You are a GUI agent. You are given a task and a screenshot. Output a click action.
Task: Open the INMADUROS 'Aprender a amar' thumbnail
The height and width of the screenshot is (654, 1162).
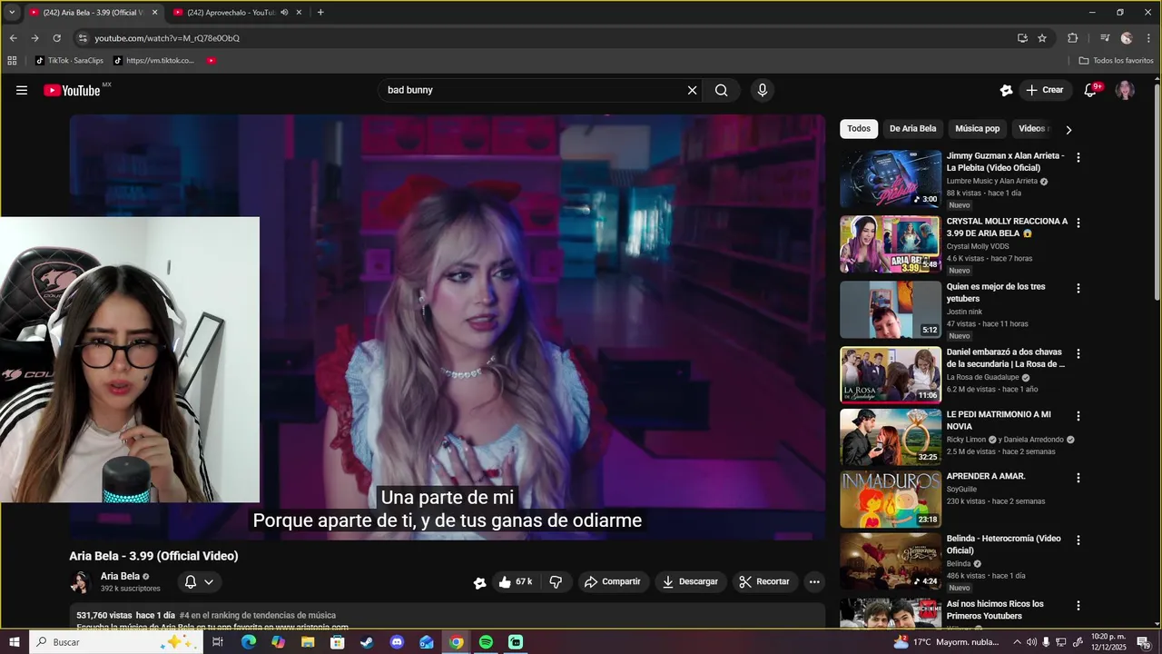(891, 500)
